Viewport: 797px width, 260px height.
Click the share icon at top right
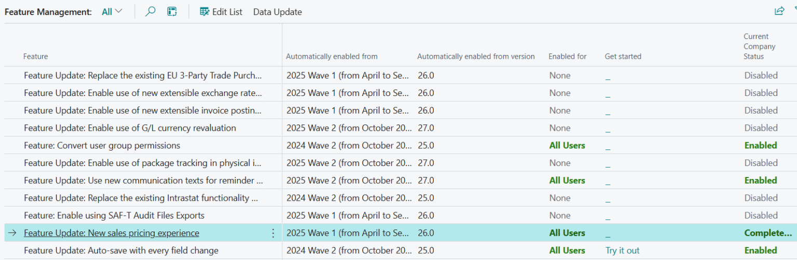[779, 11]
